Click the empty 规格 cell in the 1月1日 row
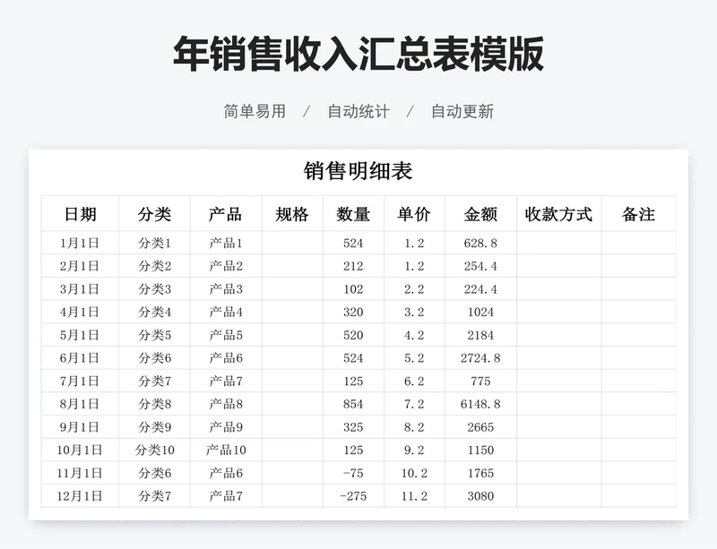The image size is (717, 549). (292, 243)
